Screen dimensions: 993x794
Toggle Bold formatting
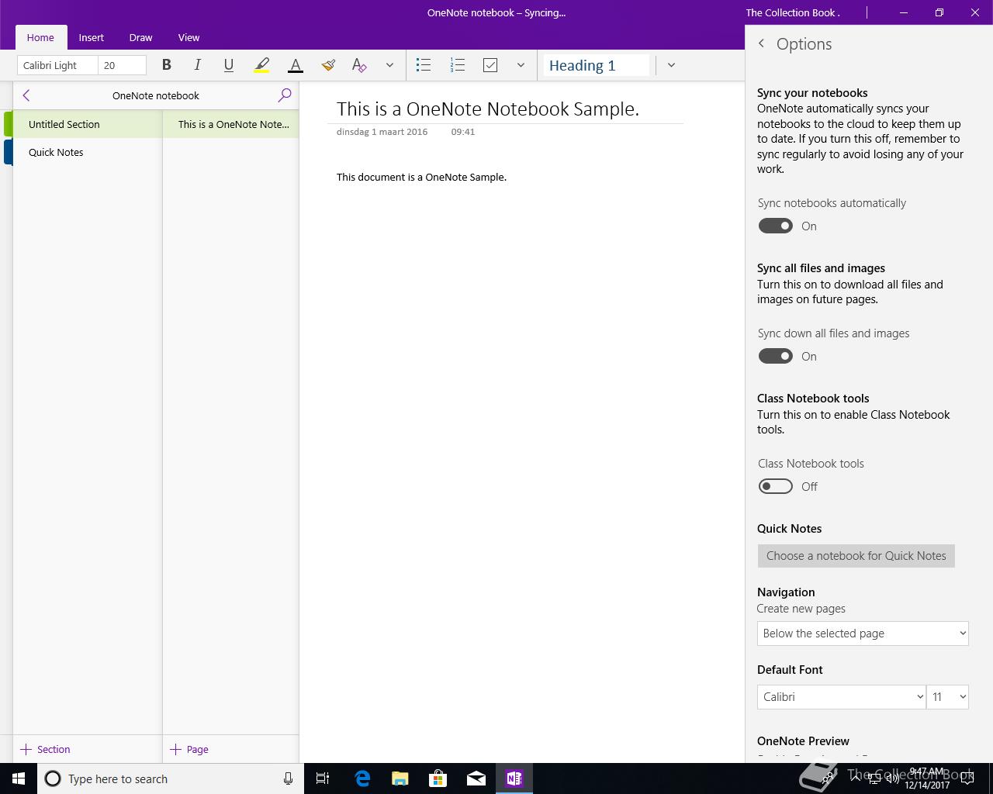[166, 65]
